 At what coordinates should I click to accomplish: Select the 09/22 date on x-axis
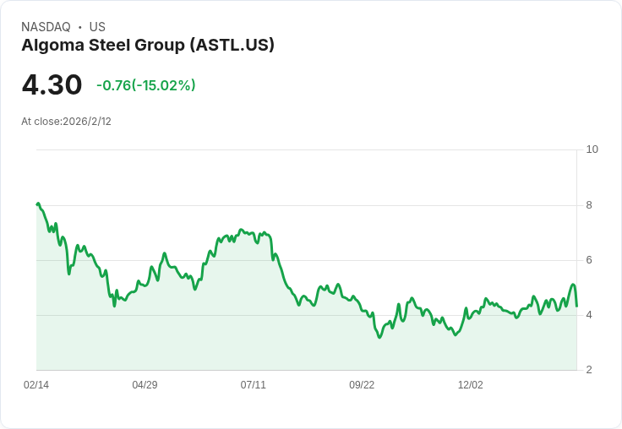pos(362,385)
